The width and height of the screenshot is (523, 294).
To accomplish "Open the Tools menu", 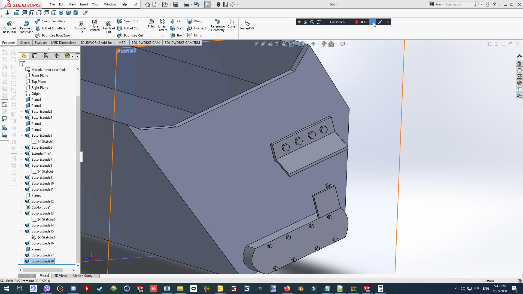I will tap(96, 4).
